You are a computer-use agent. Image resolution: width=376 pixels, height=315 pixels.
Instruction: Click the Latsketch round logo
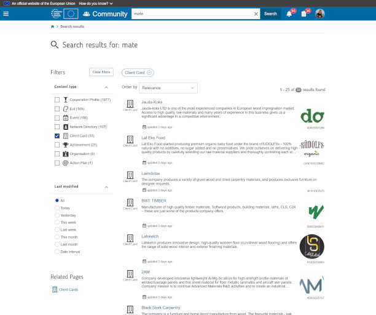(312, 246)
